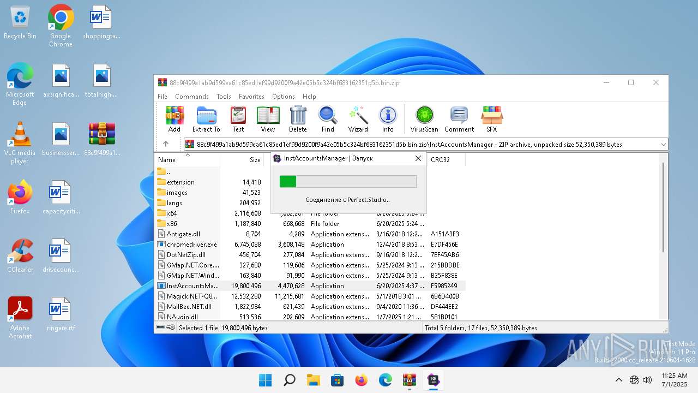Select Antigate.dll file

click(x=311, y=234)
